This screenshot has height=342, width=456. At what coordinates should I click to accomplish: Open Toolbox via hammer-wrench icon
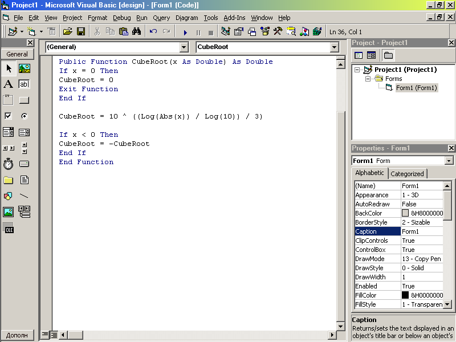[278, 31]
